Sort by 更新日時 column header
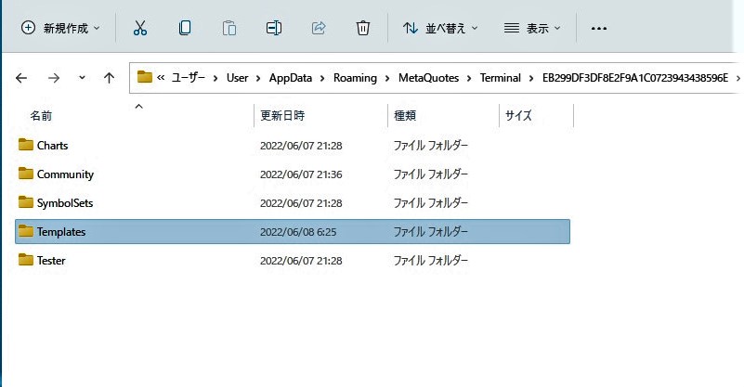Image resolution: width=744 pixels, height=387 pixels. pyautogui.click(x=282, y=116)
